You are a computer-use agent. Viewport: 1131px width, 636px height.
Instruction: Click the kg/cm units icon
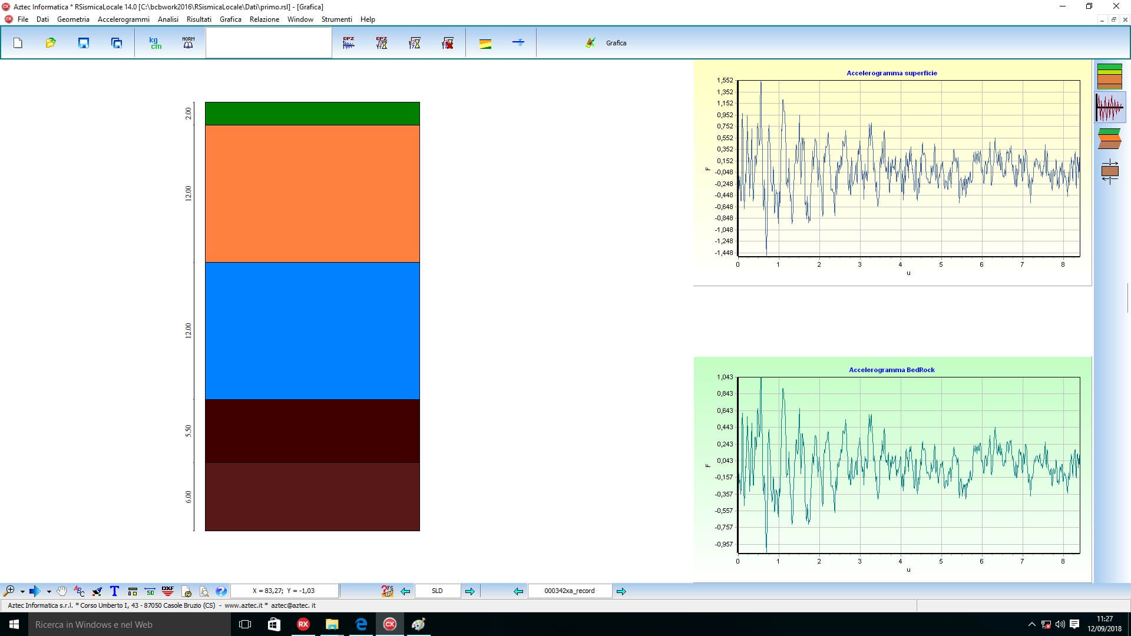[155, 43]
